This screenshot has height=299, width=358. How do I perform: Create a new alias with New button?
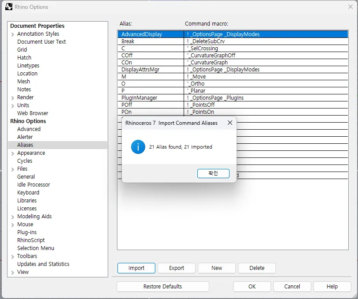coord(217,268)
